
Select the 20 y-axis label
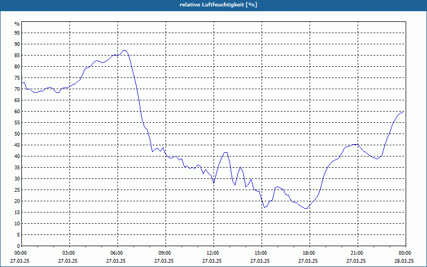click(x=17, y=201)
